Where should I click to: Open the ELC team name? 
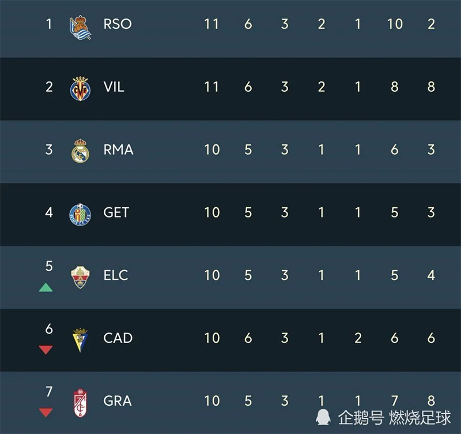[116, 275]
